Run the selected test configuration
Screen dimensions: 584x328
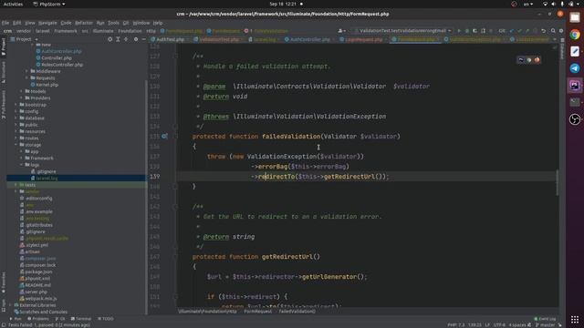(x=459, y=31)
